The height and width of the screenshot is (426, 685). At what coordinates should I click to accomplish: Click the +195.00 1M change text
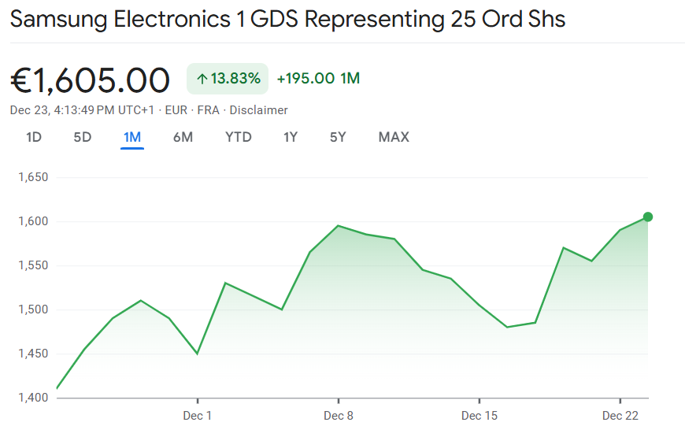coord(318,79)
